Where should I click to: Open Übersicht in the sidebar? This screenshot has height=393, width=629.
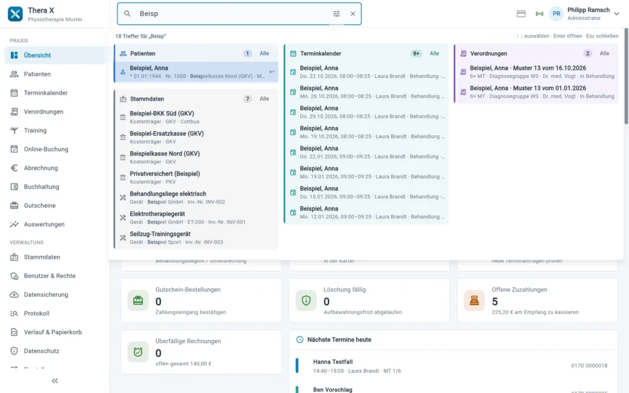(x=55, y=55)
